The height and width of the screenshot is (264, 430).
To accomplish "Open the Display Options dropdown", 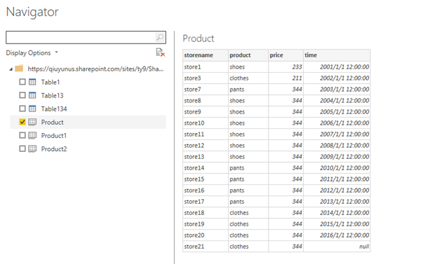I will [32, 53].
